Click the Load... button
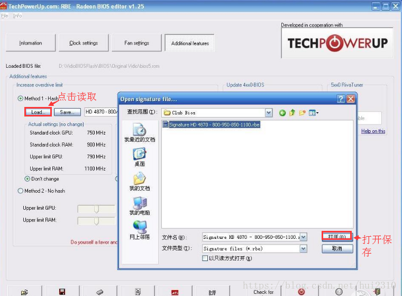This screenshot has width=402, height=296. click(38, 112)
